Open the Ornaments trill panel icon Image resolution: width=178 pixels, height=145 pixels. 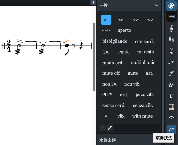pyautogui.click(x=171, y=85)
